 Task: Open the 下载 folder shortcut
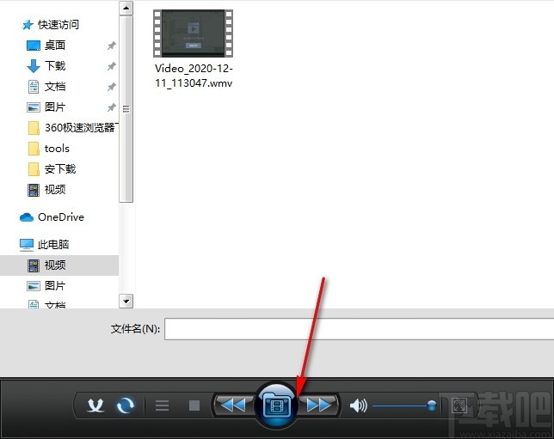coord(55,66)
